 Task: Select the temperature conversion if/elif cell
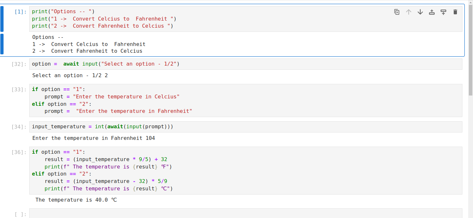point(129,170)
